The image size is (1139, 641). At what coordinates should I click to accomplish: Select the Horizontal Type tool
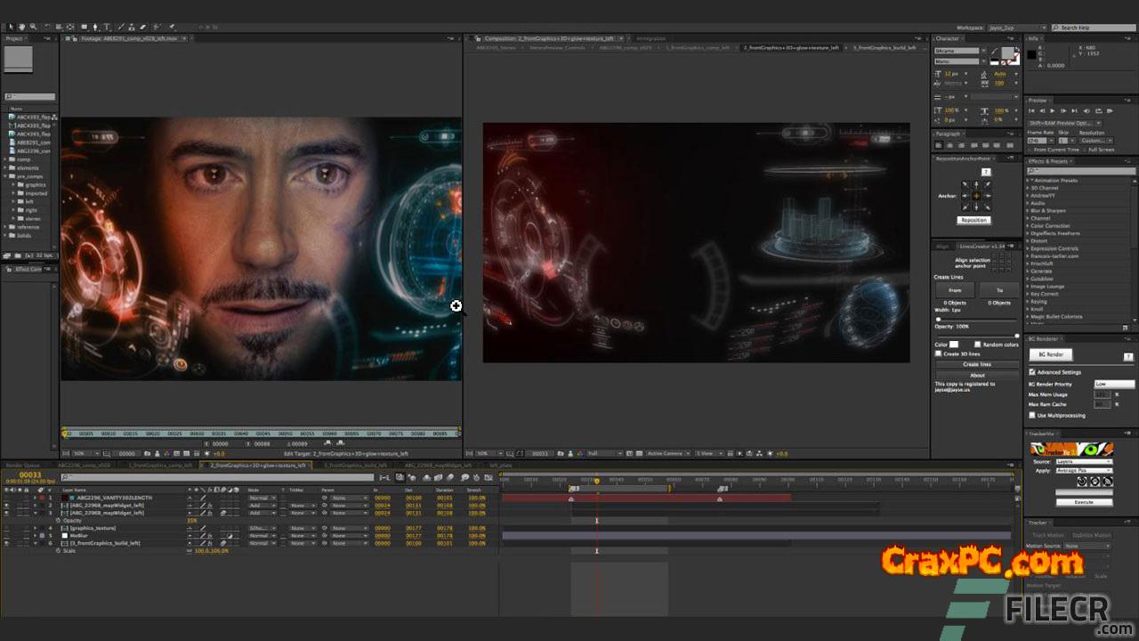[108, 27]
